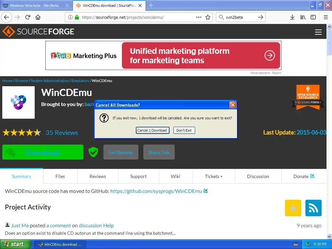Open site information icon in address bar
332x249 pixels.
coord(70,17)
